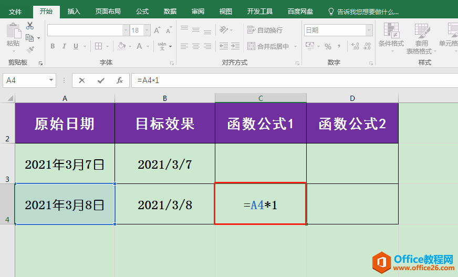Switch to 数据 (Data) tab
The height and width of the screenshot is (277, 458).
point(170,12)
